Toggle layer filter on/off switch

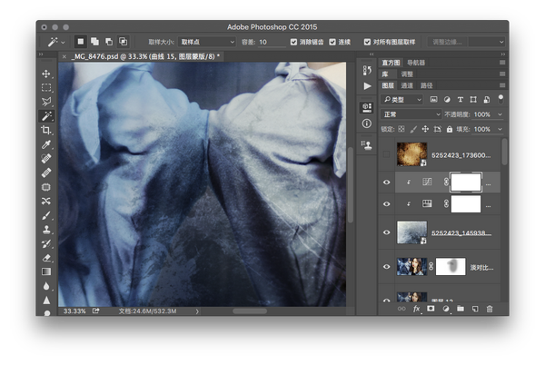pos(500,99)
